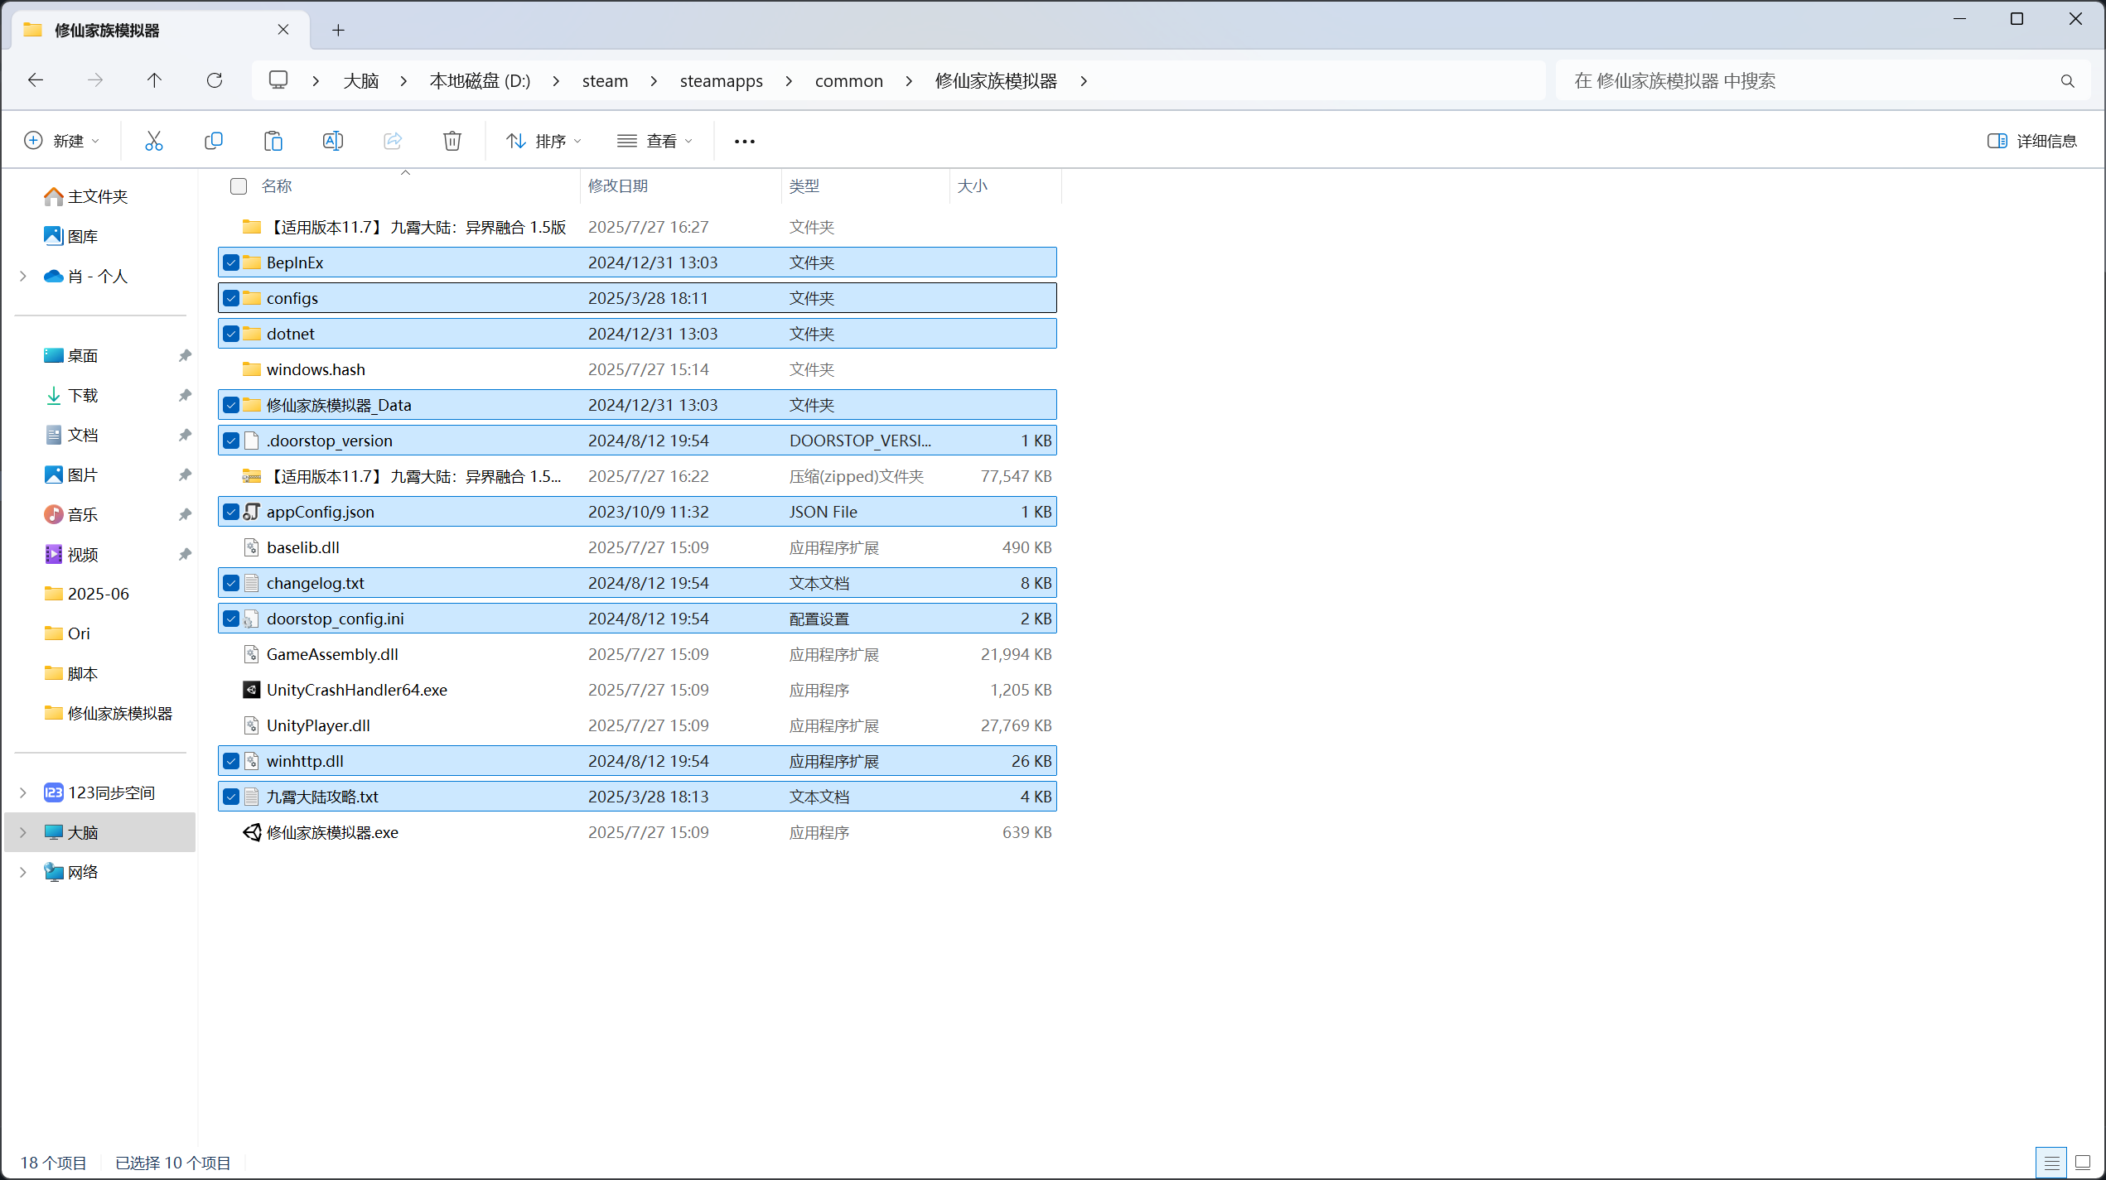Expand the 网络 tree node
This screenshot has width=2106, height=1180.
[x=23, y=872]
